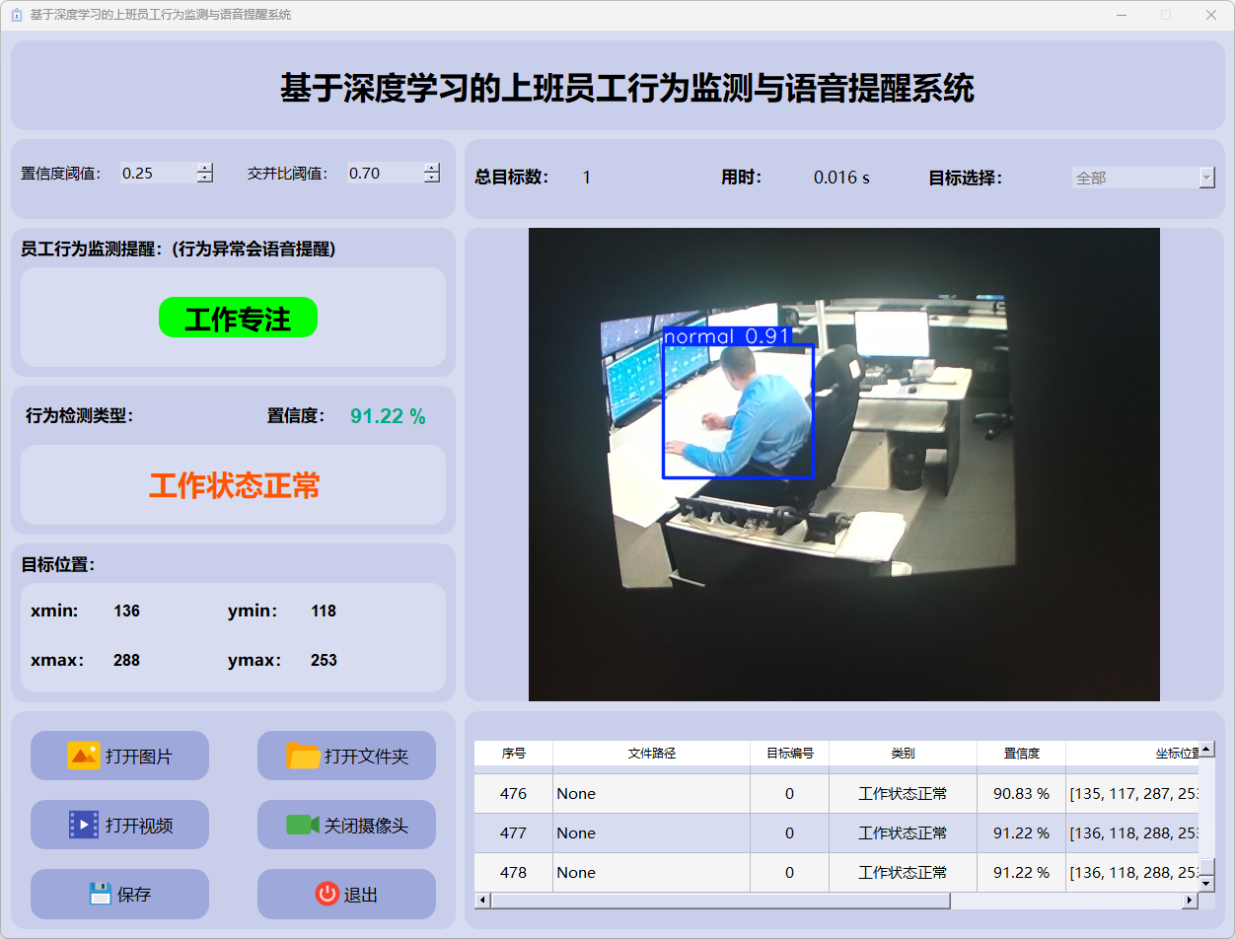The image size is (1235, 939).
Task: Click the green 工作专注 status label
Action: [x=238, y=318]
